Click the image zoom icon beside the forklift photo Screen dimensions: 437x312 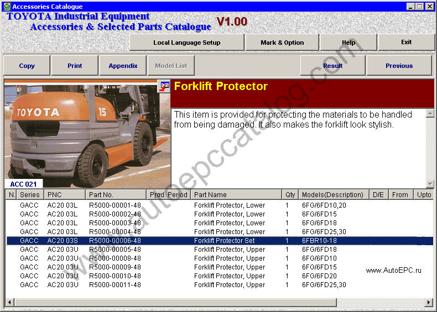click(x=164, y=86)
